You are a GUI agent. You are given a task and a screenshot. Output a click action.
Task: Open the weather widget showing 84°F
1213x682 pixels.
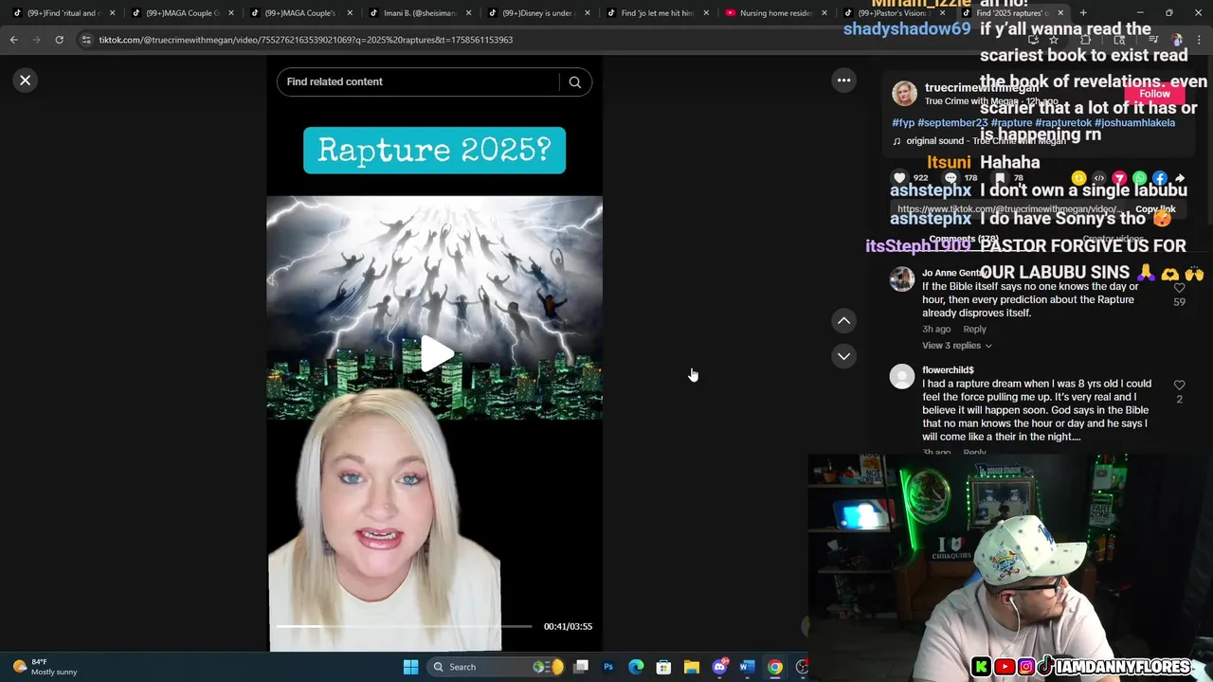44,667
